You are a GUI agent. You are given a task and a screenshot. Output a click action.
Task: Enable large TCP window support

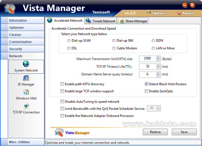[x=62, y=91]
